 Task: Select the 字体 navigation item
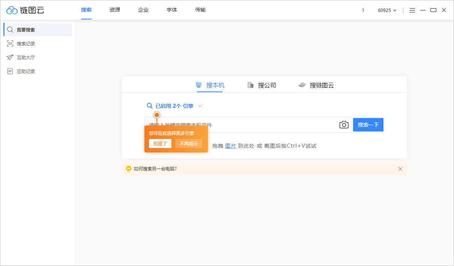tap(171, 10)
